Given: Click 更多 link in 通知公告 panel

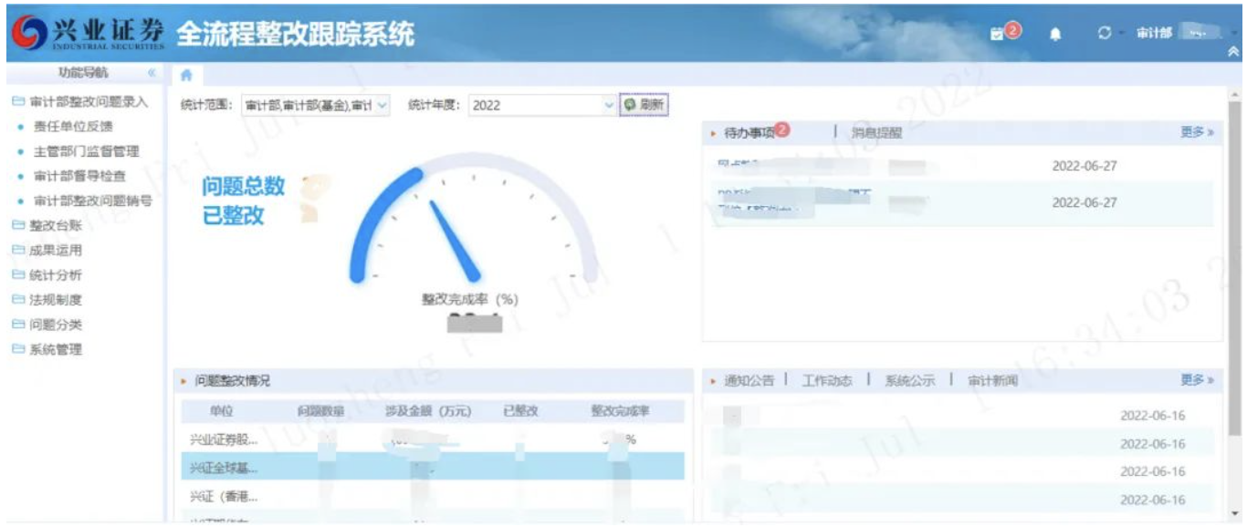Looking at the screenshot, I should (1196, 379).
